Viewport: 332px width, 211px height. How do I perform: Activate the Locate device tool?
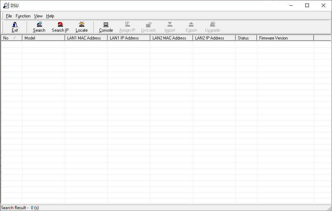tap(81, 27)
